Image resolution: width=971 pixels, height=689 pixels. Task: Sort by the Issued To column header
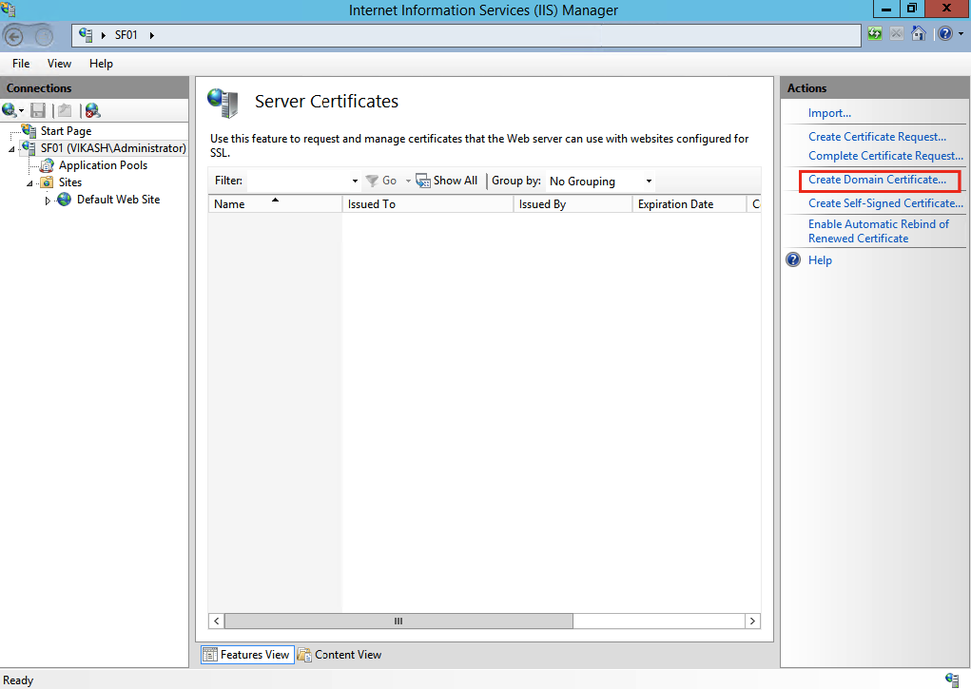tap(428, 203)
